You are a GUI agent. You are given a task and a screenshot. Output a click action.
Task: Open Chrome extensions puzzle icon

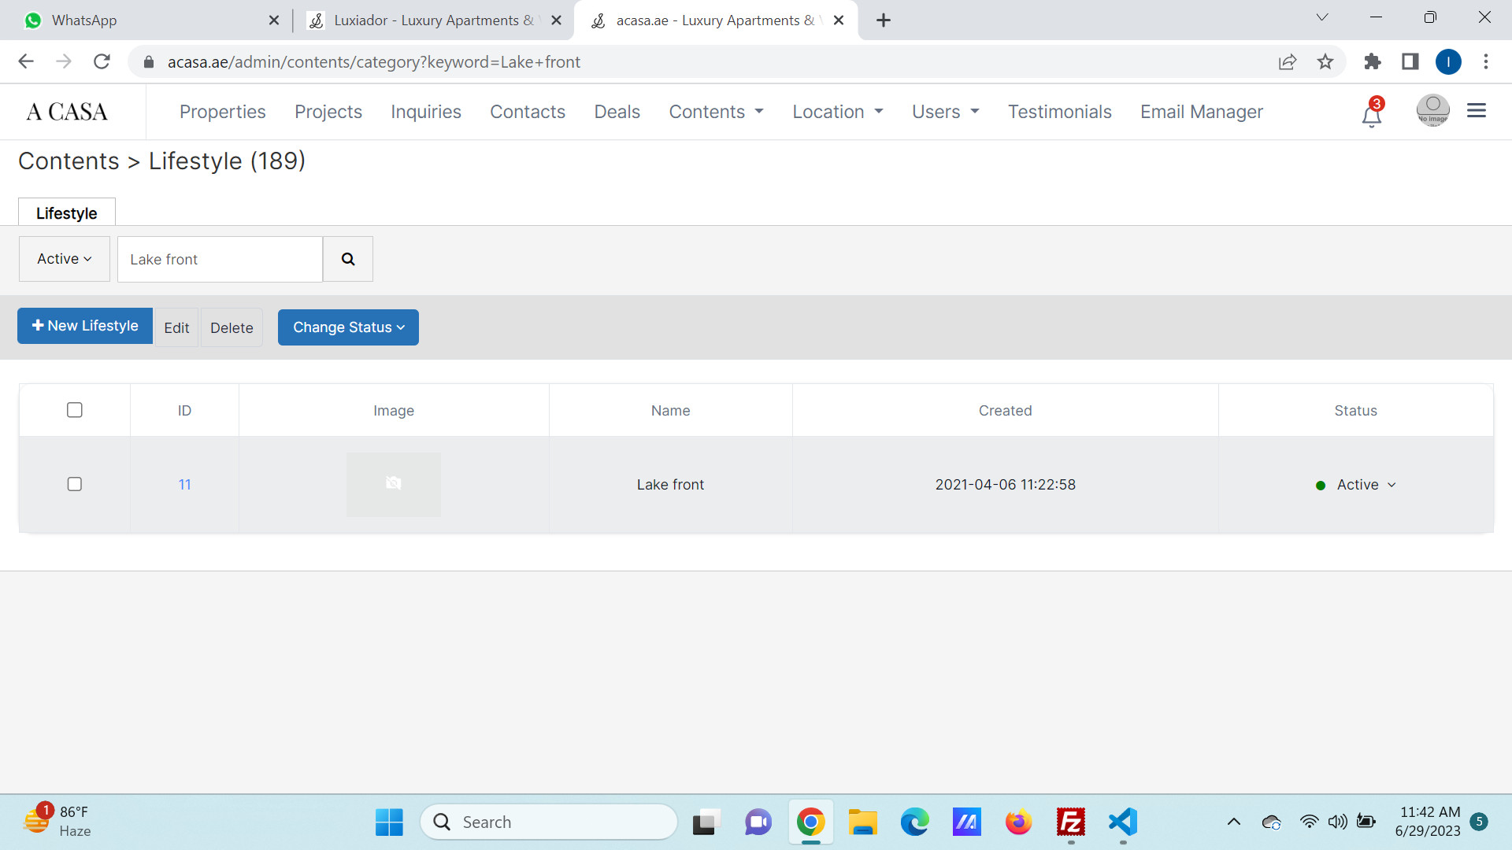click(x=1373, y=61)
